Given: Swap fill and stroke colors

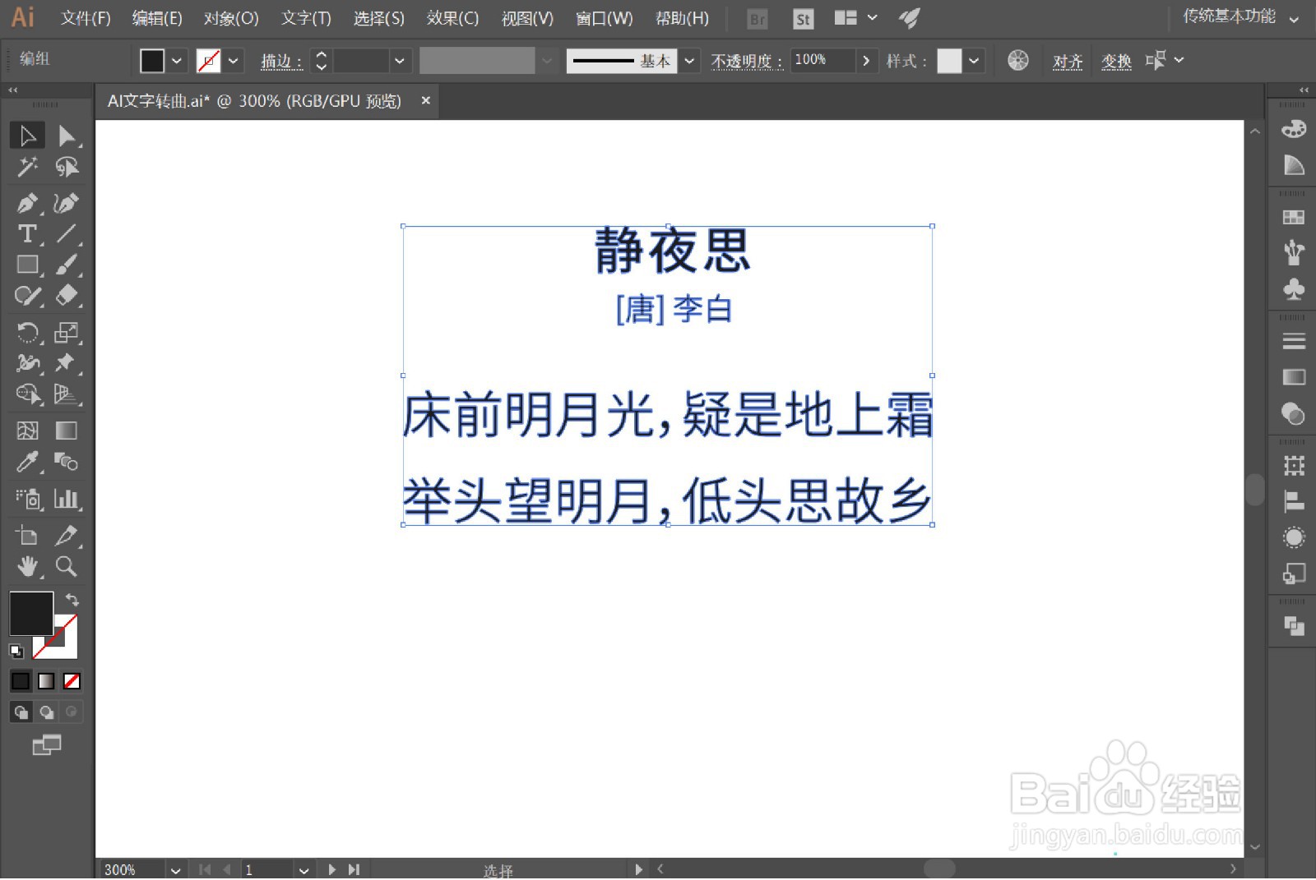Looking at the screenshot, I should [x=72, y=600].
